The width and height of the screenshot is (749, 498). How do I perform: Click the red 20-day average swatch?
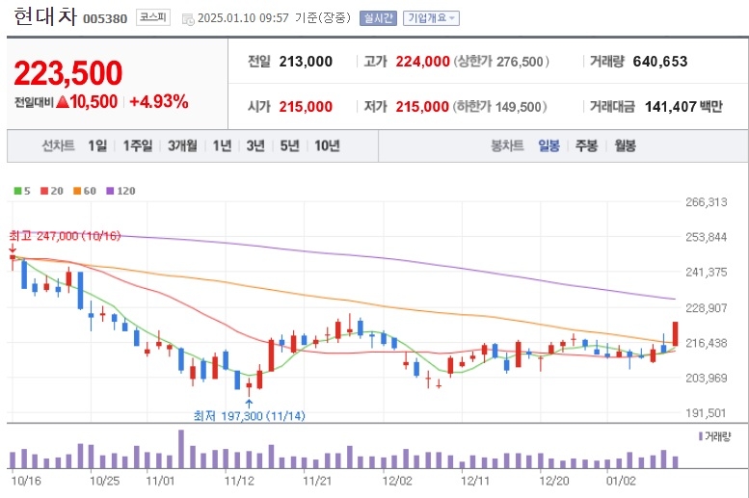pyautogui.click(x=44, y=191)
